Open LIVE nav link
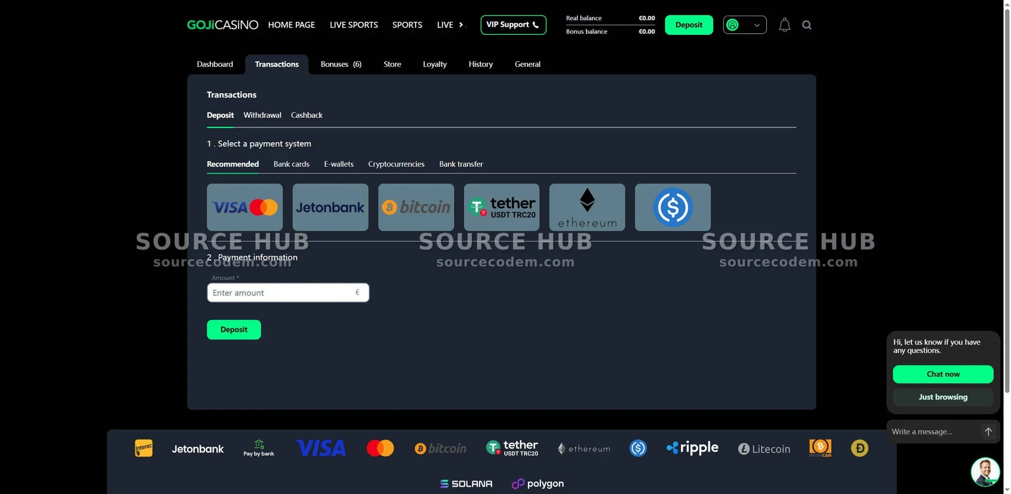Viewport: 1011px width, 494px height. coord(445,25)
